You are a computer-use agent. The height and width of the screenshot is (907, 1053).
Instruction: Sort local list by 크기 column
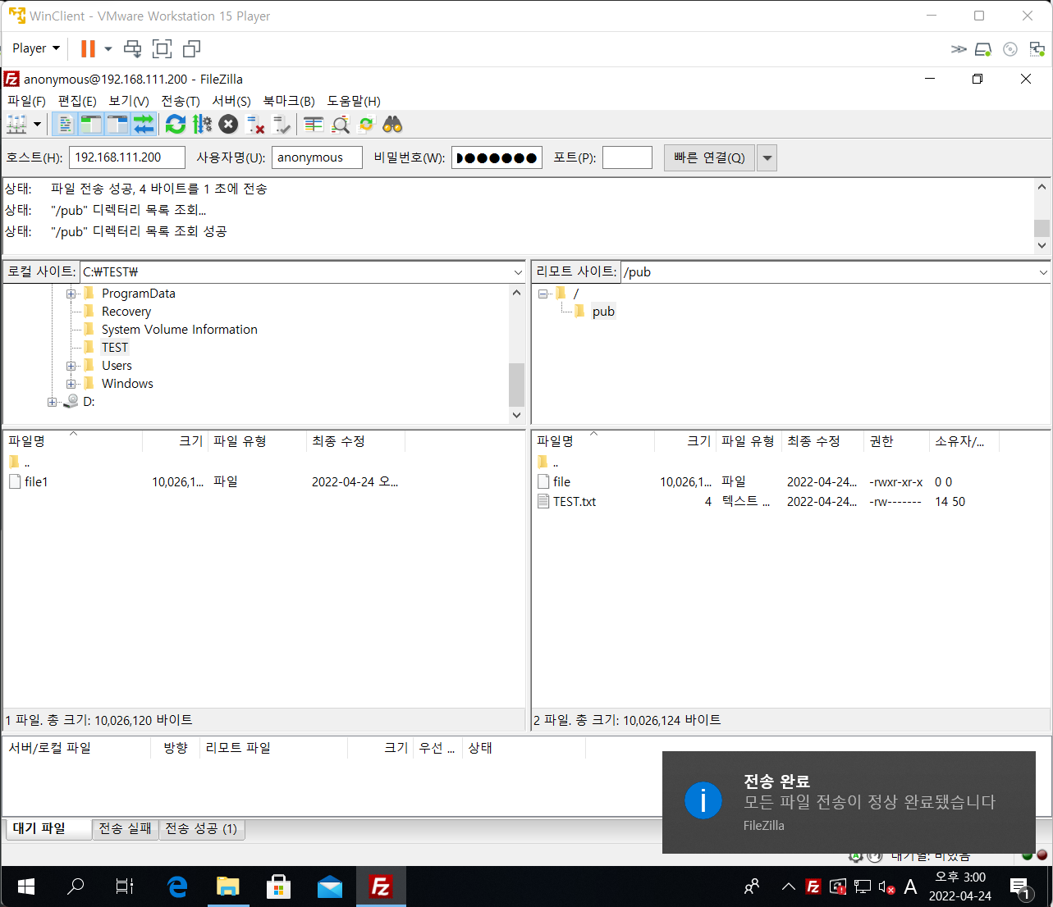tap(175, 441)
